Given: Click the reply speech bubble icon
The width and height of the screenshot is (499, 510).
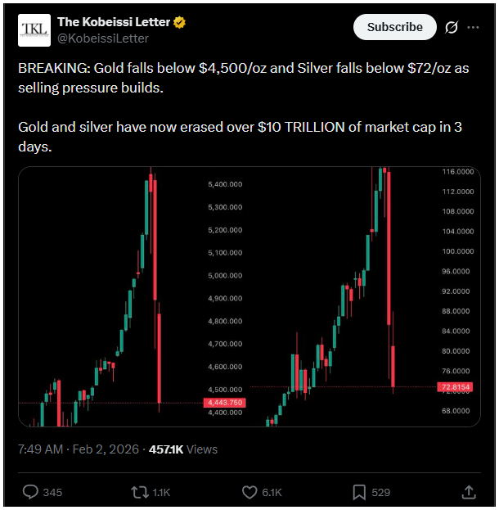Looking at the screenshot, I should [31, 492].
